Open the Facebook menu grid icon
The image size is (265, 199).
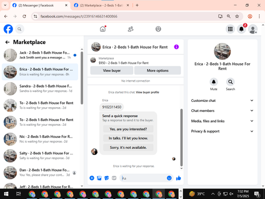230,29
